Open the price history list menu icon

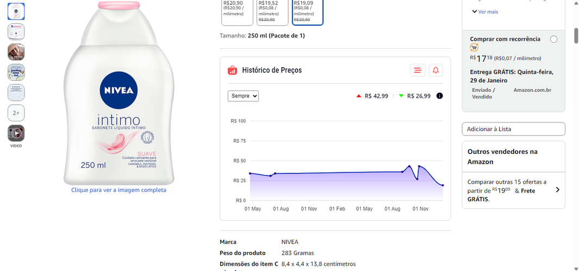pos(418,70)
